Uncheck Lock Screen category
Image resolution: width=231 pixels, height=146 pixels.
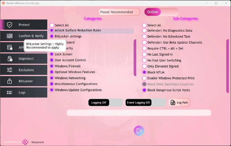tap(52, 54)
